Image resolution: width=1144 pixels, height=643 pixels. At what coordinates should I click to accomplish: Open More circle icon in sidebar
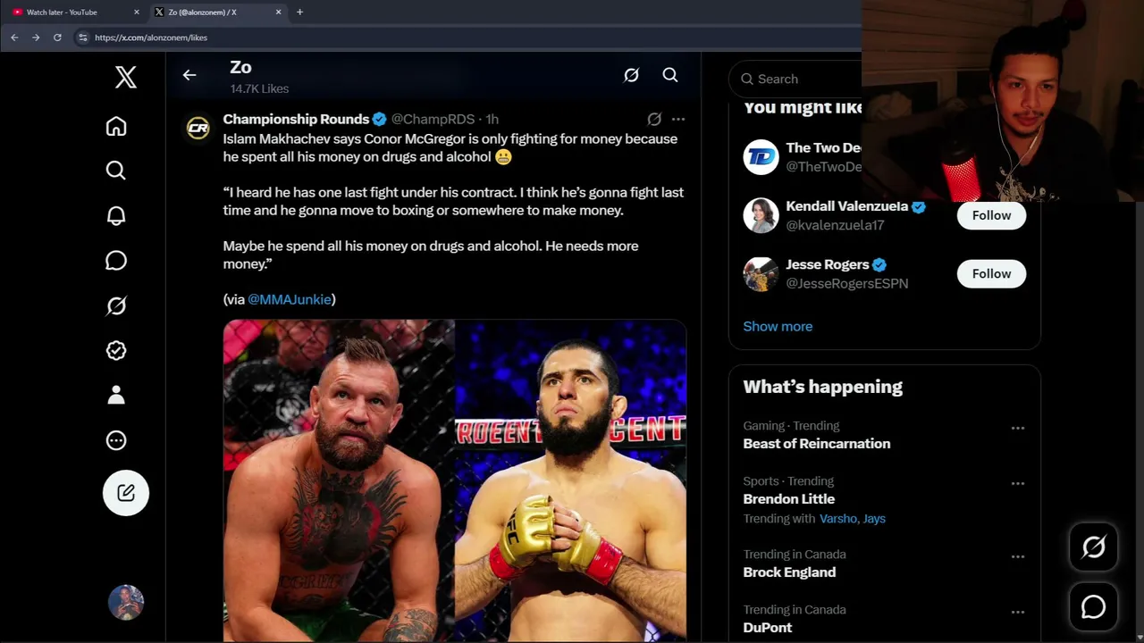point(116,440)
